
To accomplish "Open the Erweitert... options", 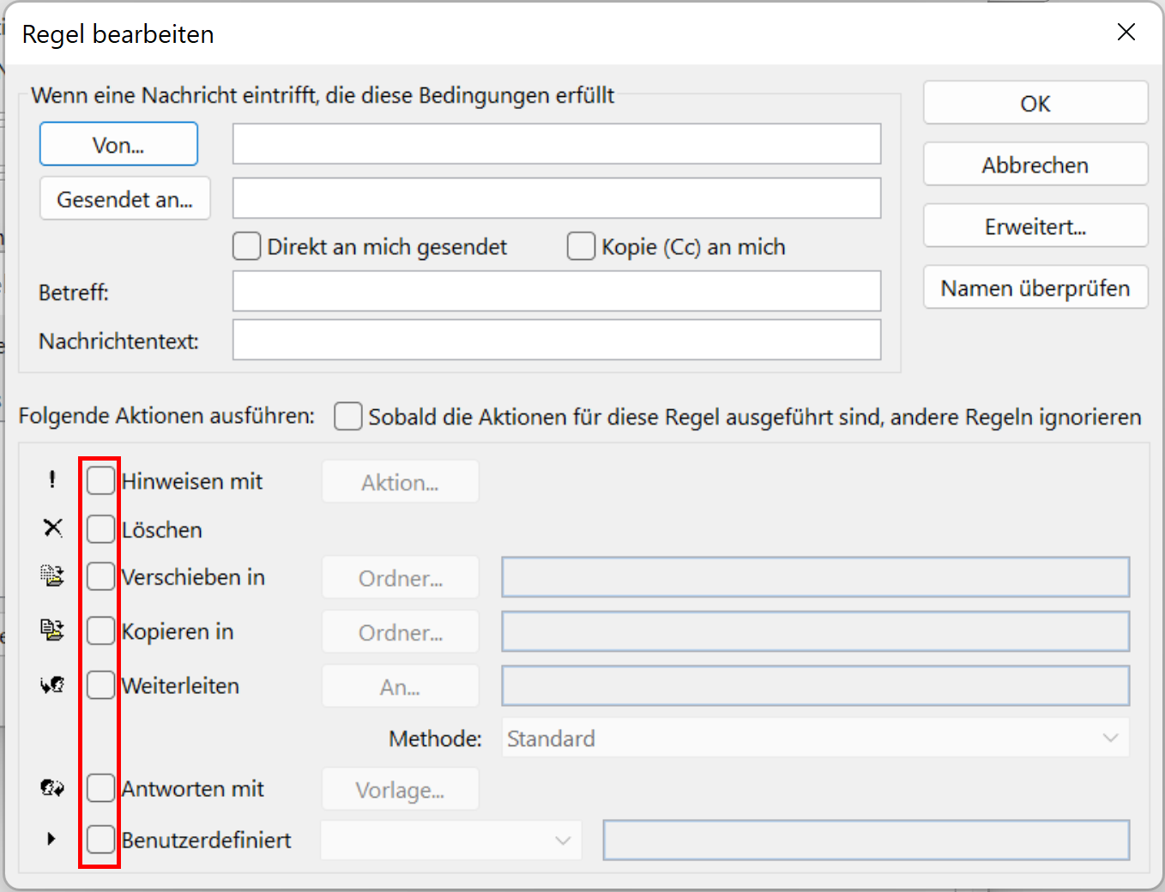I will coord(1035,226).
